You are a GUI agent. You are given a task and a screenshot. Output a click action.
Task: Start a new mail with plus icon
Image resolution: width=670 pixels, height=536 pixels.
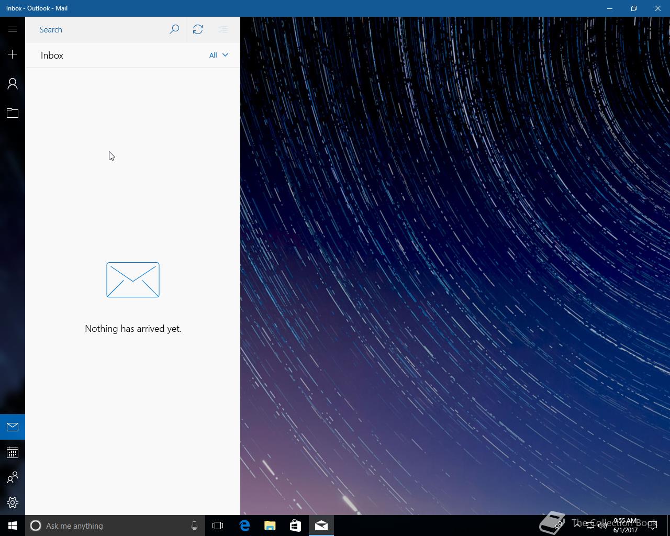click(x=13, y=54)
